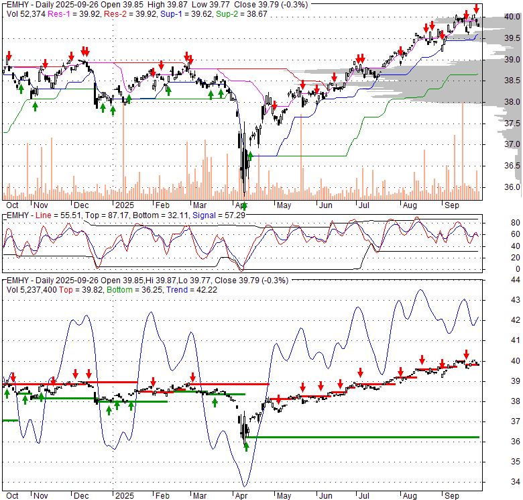Click the red 'Top = 39.82' label
This screenshot has width=523, height=500.
point(80,290)
